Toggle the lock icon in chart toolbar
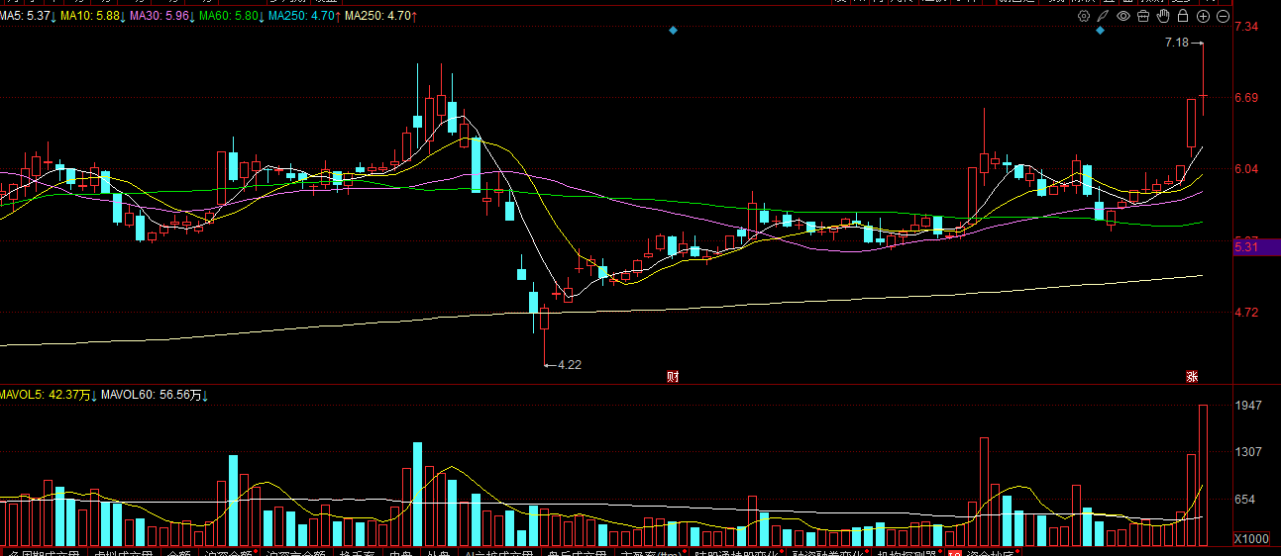This screenshot has height=556, width=1281. (1183, 16)
